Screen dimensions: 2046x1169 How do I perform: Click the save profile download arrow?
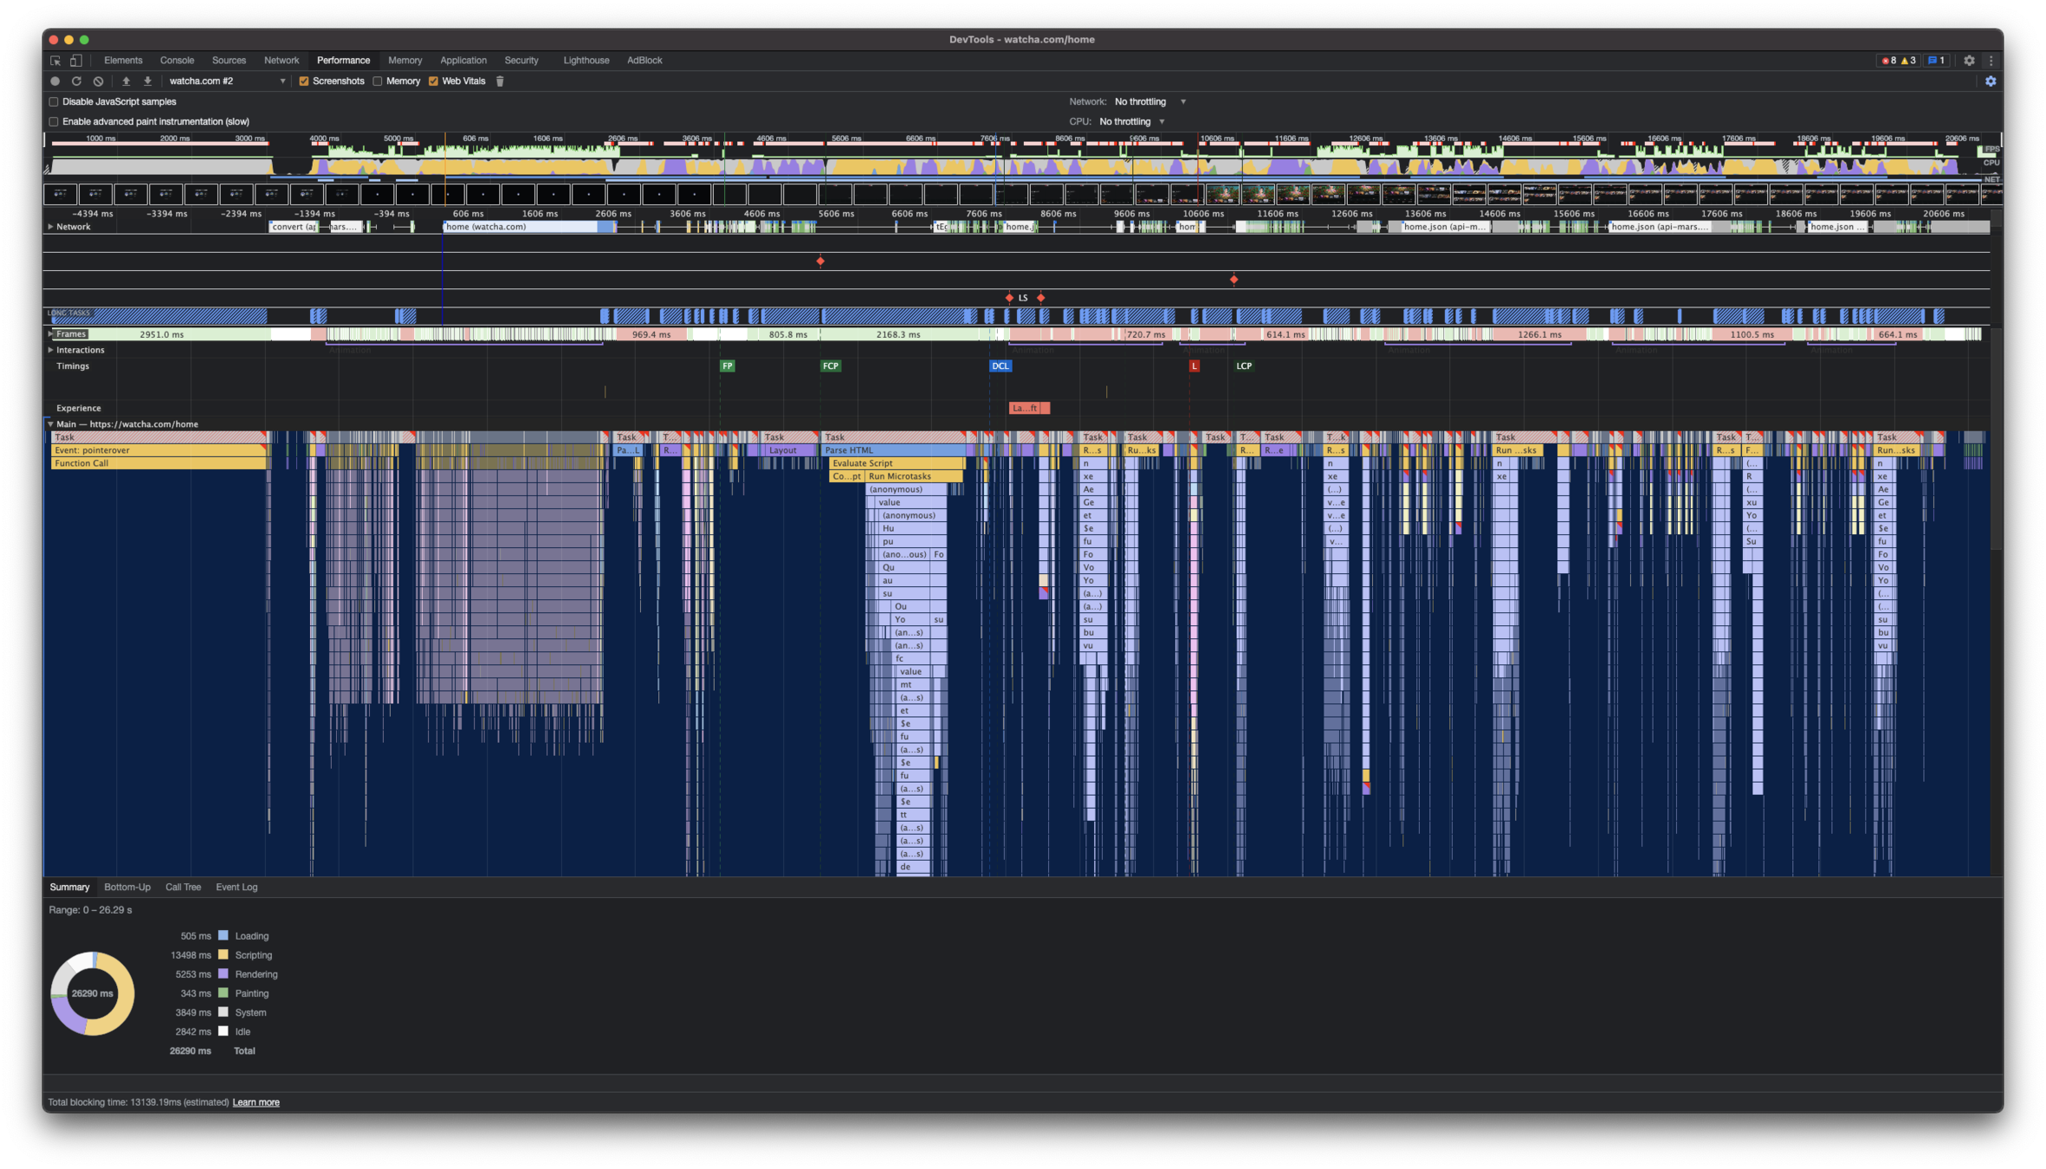point(147,81)
